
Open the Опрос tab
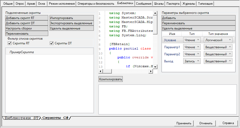click(20, 4)
